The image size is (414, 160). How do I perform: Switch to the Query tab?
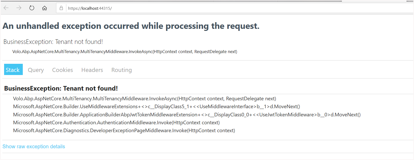point(36,70)
